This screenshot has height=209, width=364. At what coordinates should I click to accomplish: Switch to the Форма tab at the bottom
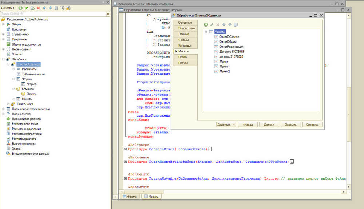130,197
